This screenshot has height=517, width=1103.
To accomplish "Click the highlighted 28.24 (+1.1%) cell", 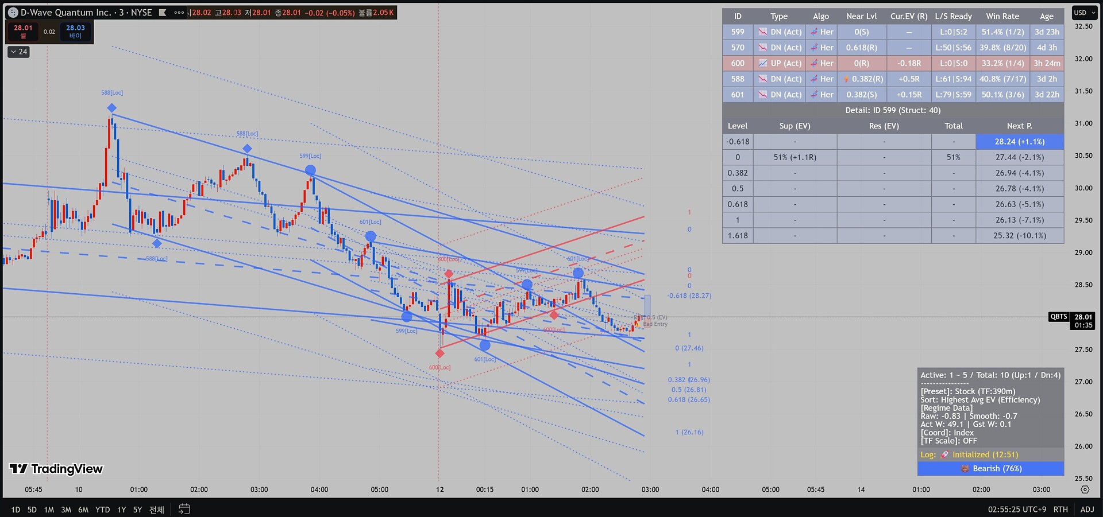I will [x=1020, y=142].
